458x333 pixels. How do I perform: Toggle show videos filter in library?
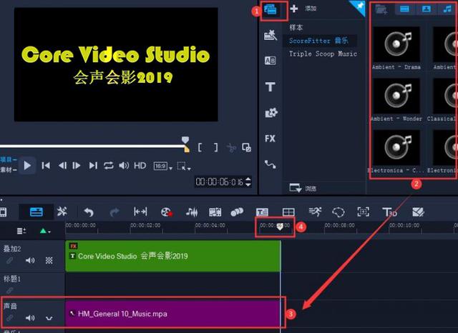(x=404, y=9)
